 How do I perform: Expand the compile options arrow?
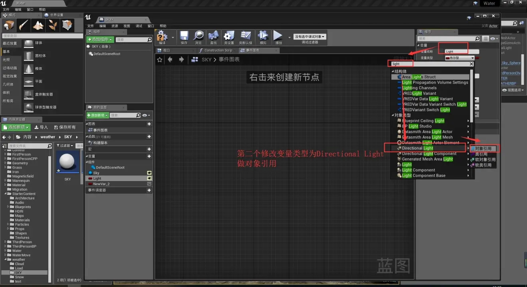173,37
